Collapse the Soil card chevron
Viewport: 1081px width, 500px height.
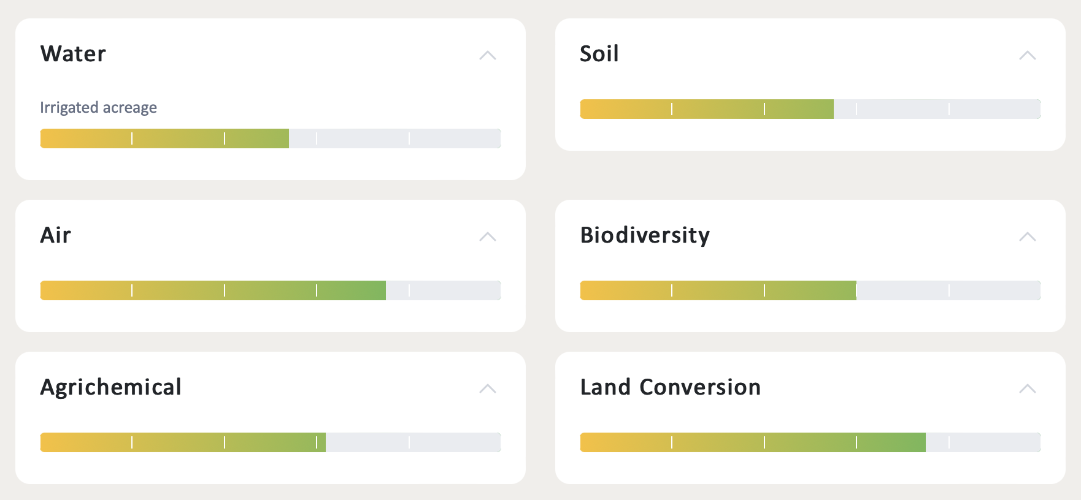click(x=1027, y=55)
